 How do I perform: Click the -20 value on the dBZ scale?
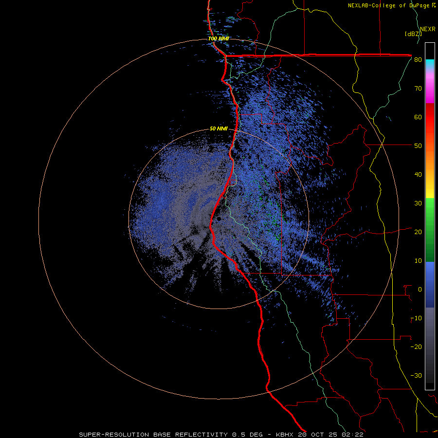point(416,347)
